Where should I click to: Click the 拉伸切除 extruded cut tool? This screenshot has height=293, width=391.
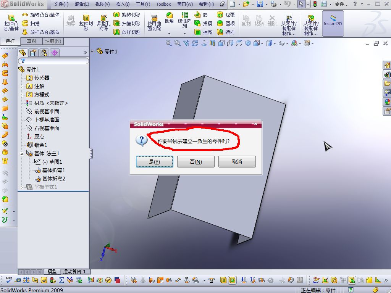coord(86,23)
